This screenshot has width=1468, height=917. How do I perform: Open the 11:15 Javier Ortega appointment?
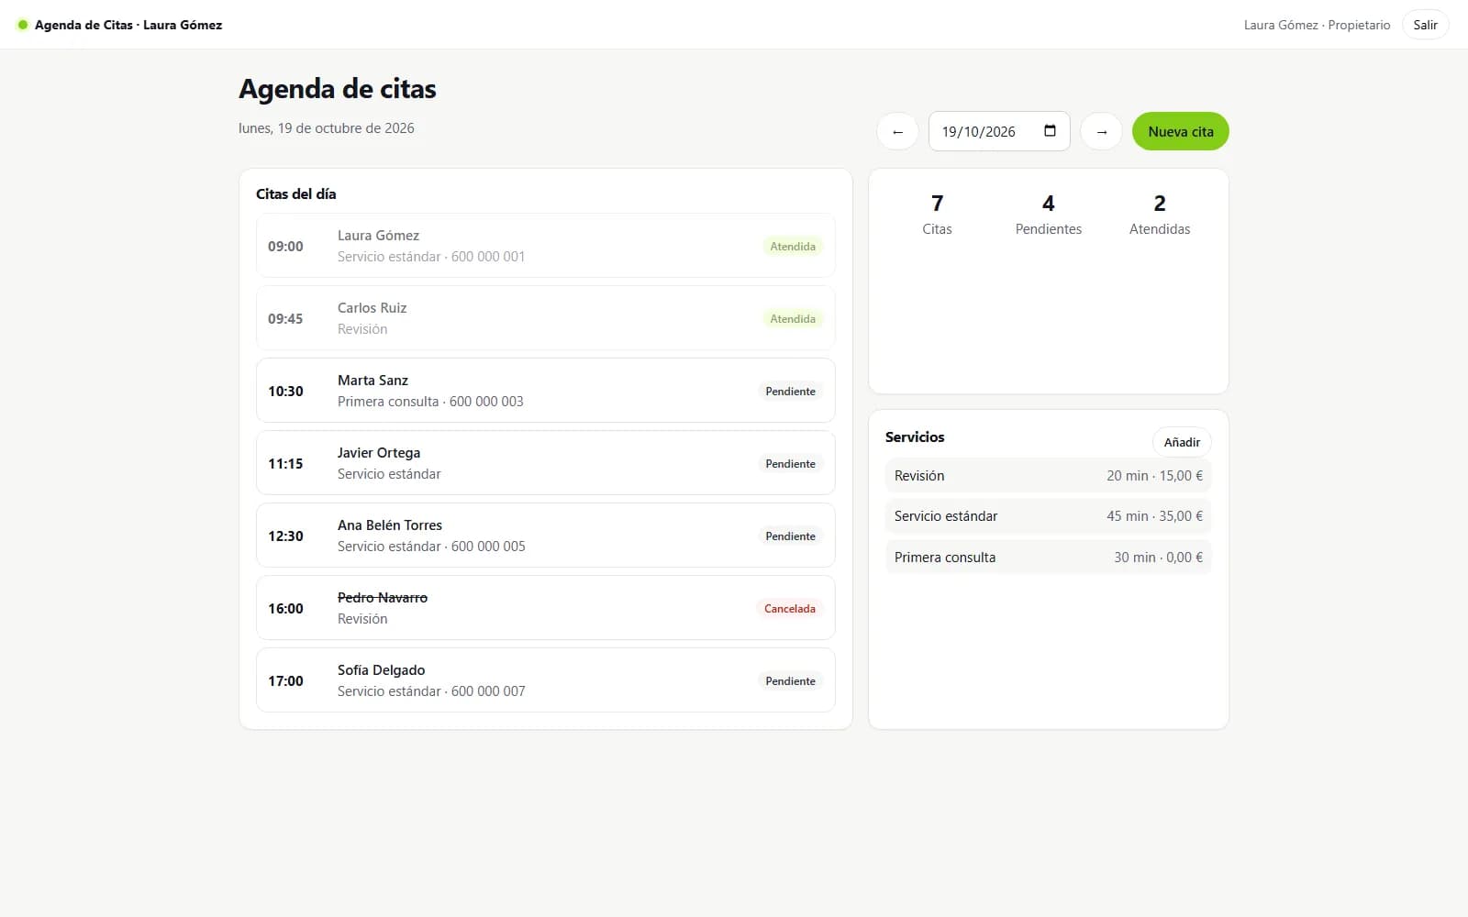point(545,463)
